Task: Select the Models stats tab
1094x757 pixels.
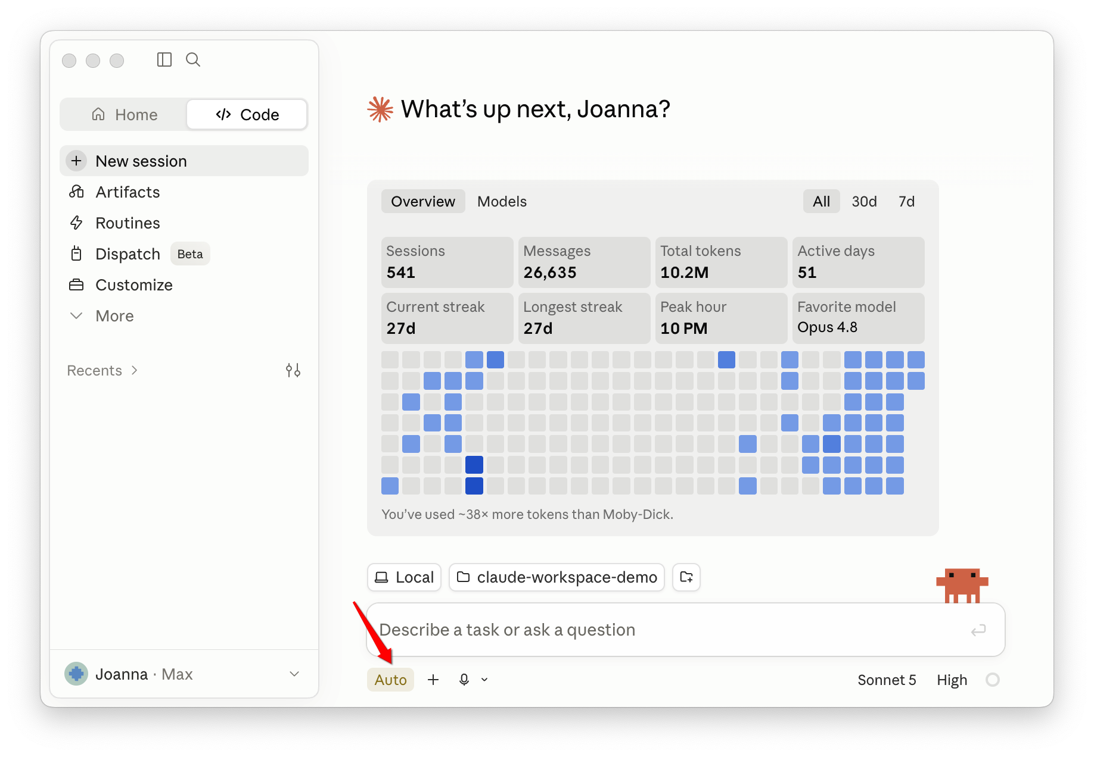Action: (x=502, y=202)
